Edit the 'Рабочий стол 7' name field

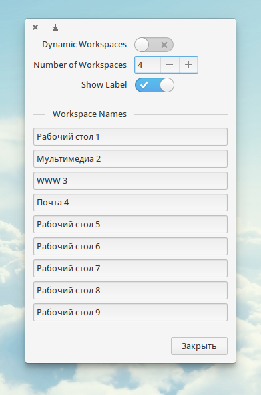pos(130,268)
